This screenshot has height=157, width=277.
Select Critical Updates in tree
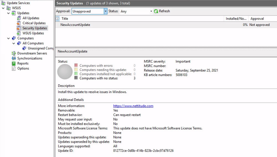pos(34,23)
